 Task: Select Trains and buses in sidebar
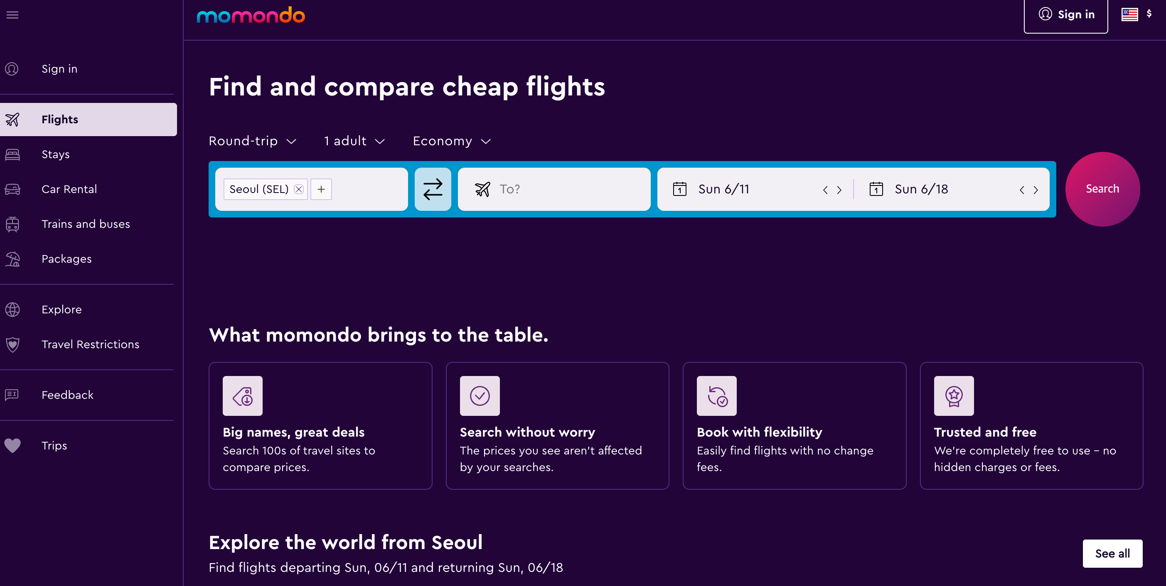(x=86, y=224)
